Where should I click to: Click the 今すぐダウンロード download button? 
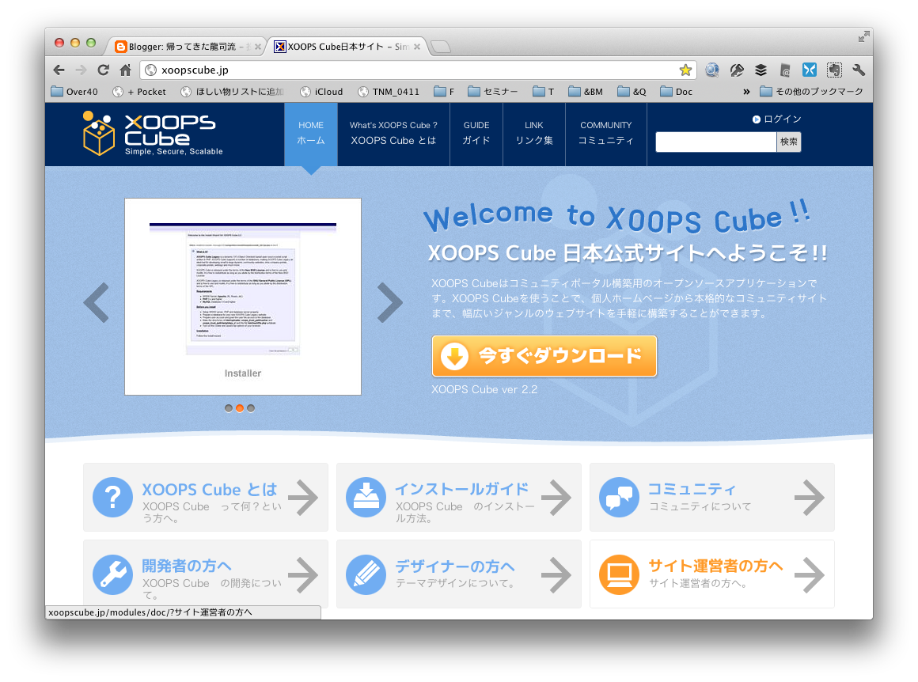[x=544, y=356]
